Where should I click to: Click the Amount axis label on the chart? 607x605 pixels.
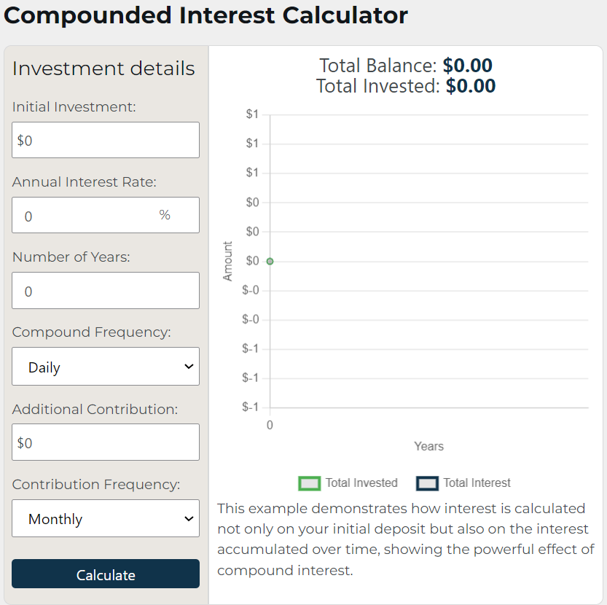[x=227, y=260]
